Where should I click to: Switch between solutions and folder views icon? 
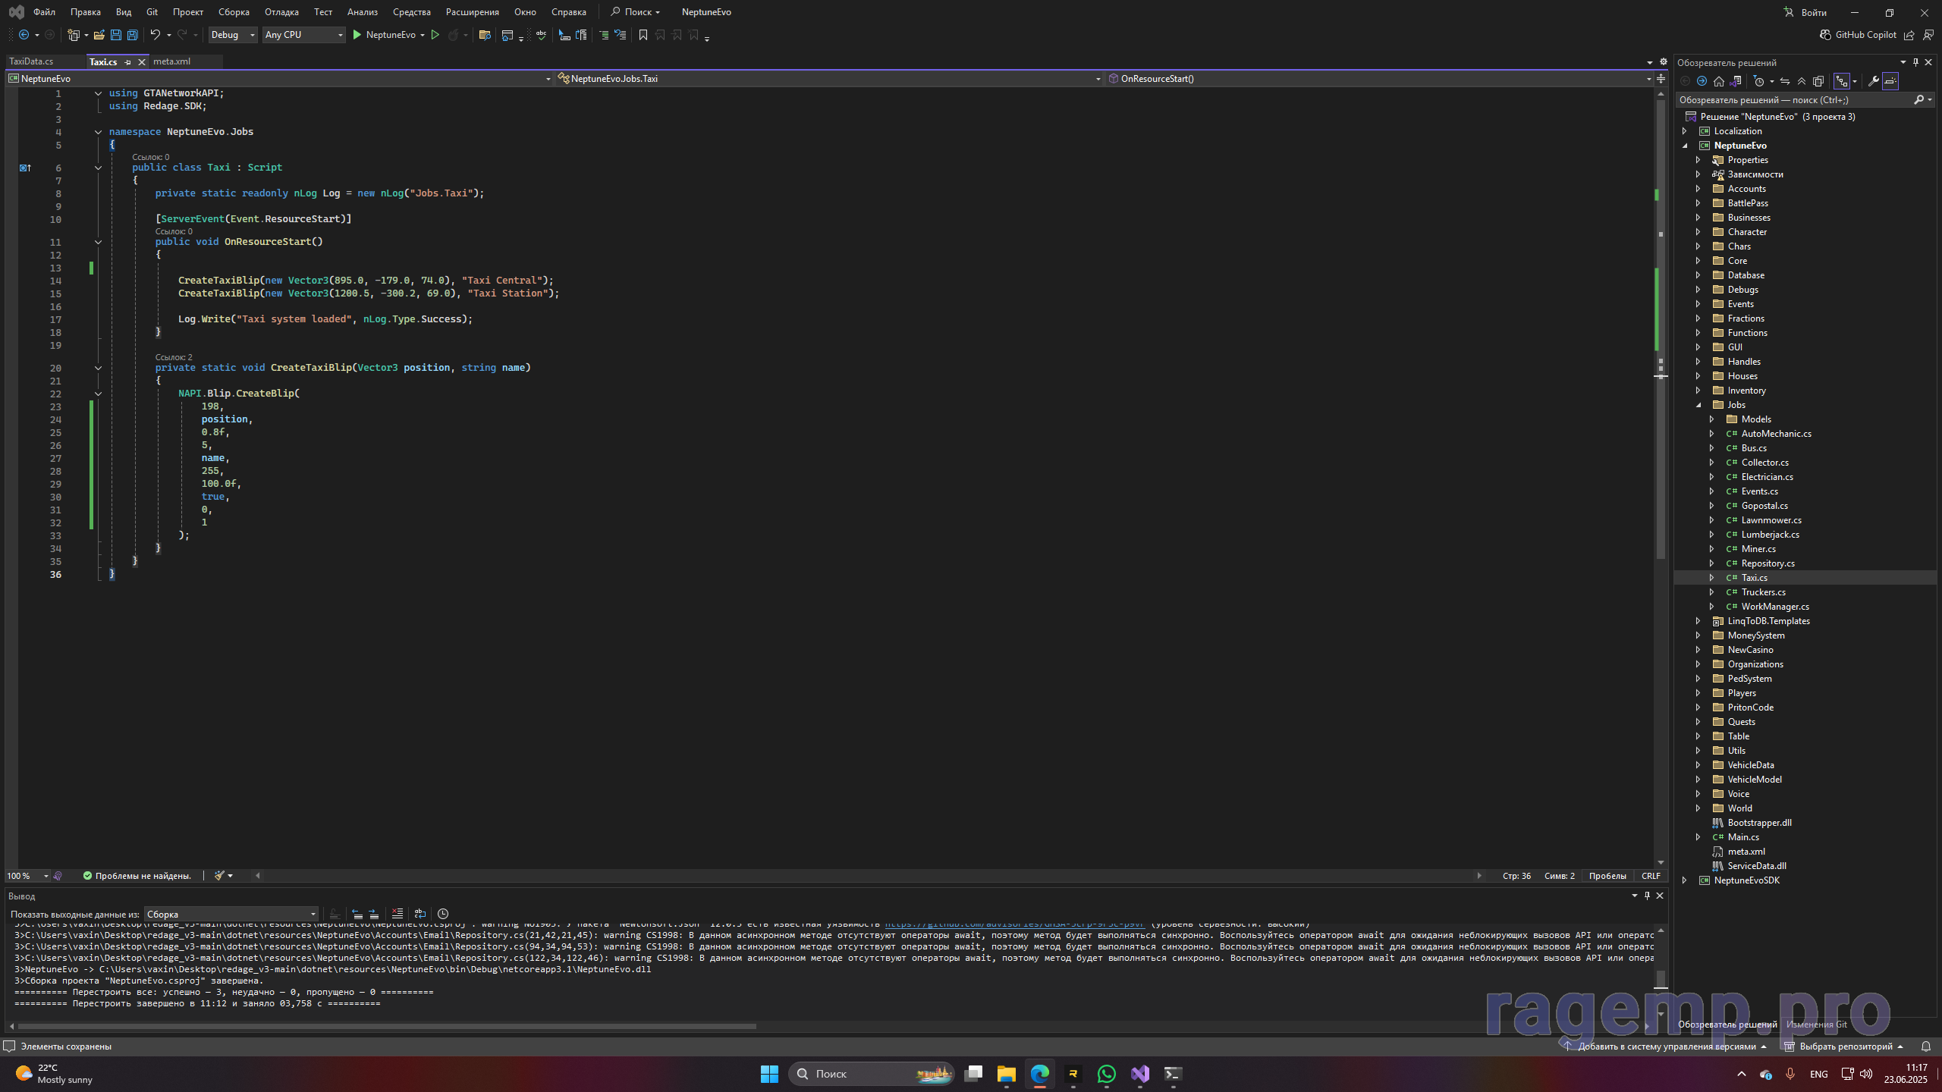(x=1735, y=81)
